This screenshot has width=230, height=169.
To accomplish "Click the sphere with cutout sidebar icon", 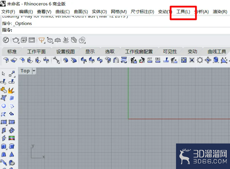I will 12,163.
